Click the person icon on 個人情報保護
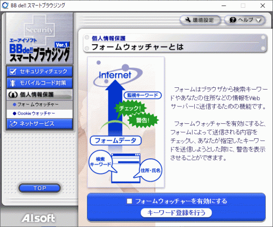273x227 pixels. click(13, 95)
